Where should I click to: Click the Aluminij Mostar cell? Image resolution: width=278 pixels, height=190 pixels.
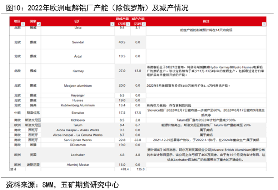(78, 165)
